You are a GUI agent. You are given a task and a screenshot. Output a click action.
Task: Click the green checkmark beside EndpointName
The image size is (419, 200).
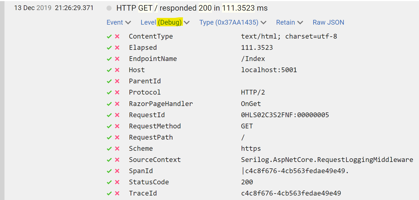(x=109, y=59)
